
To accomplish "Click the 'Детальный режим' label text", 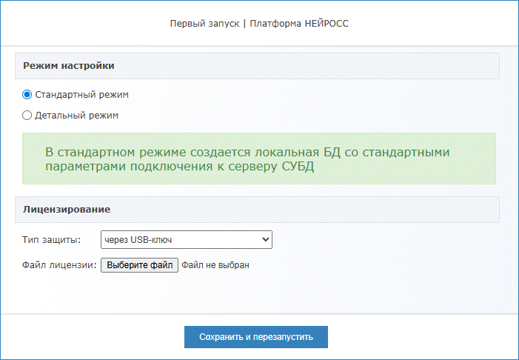I will click(77, 116).
